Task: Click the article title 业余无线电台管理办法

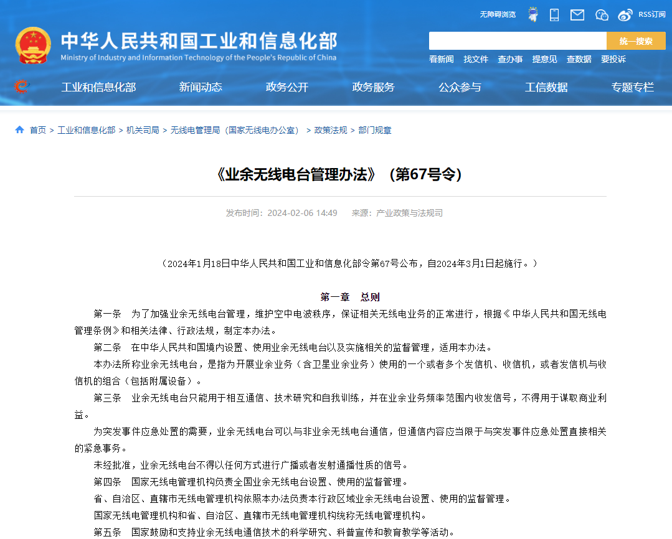Action: click(340, 174)
